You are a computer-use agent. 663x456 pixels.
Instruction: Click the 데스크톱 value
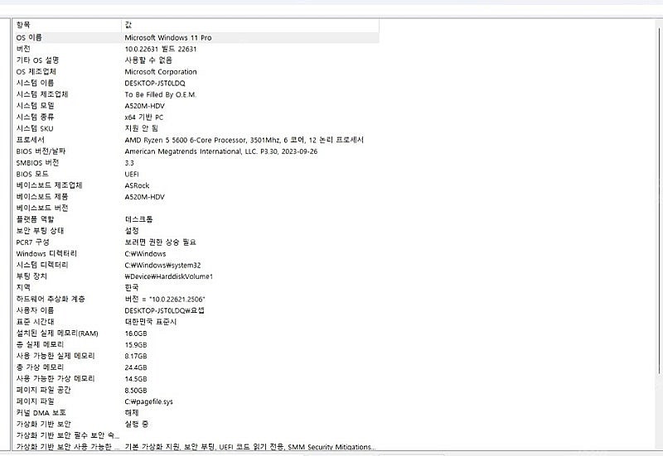click(x=138, y=219)
